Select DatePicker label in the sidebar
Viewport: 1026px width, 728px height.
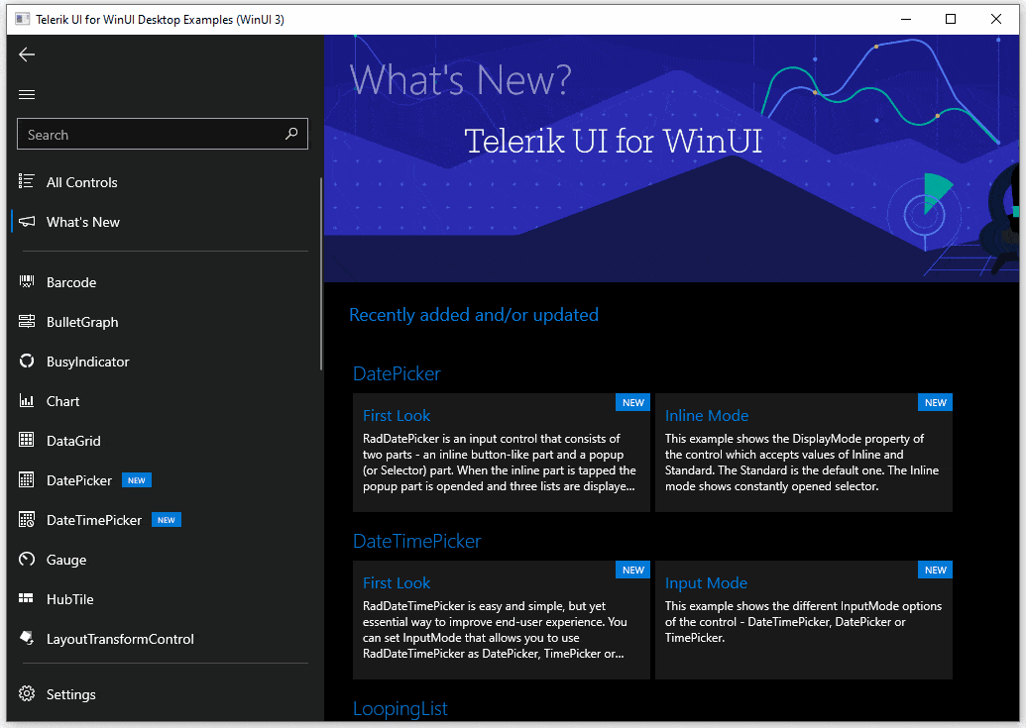point(79,480)
